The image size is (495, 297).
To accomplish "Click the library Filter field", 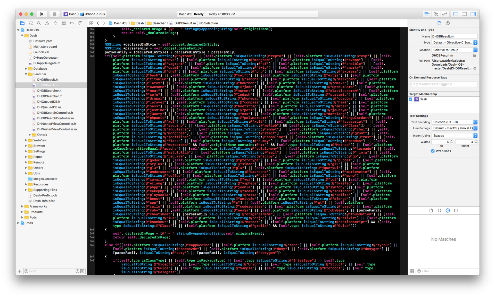I will pyautogui.click(x=447, y=271).
